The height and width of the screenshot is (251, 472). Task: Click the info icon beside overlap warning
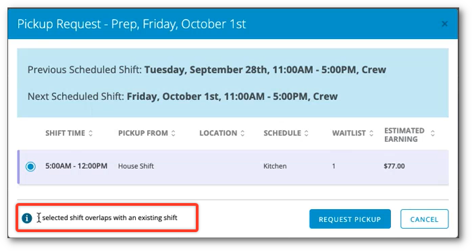click(x=27, y=218)
